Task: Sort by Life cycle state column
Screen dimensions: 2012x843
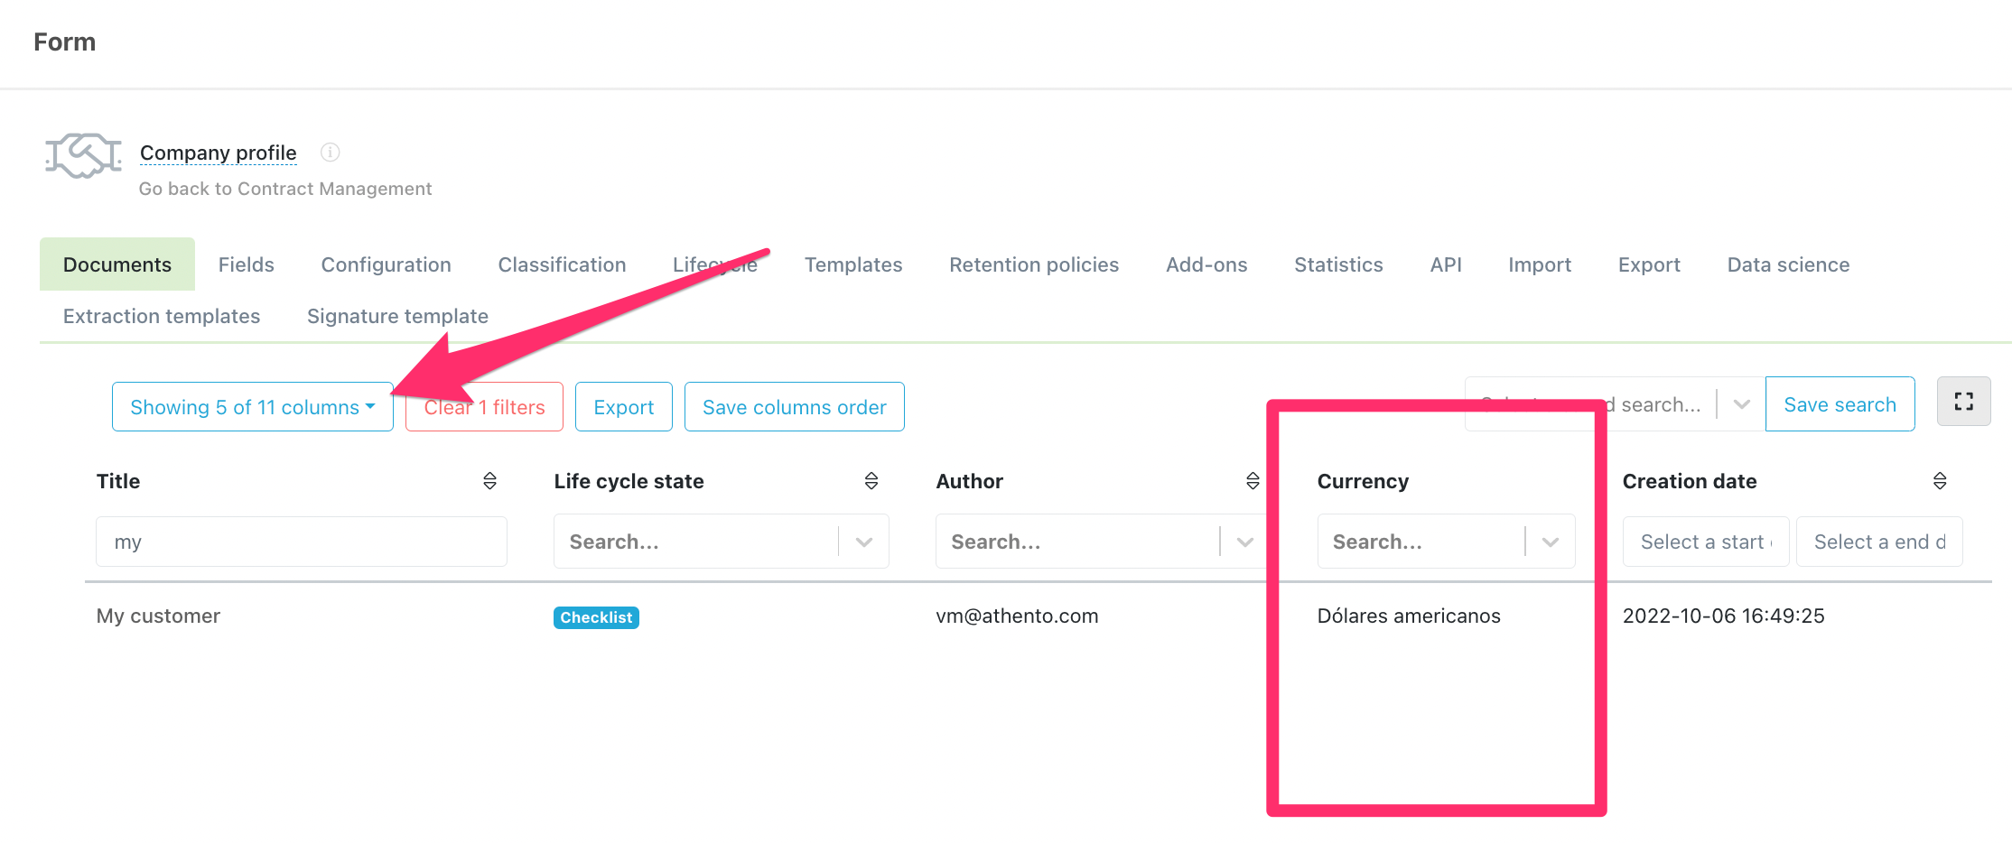Action: tap(871, 481)
